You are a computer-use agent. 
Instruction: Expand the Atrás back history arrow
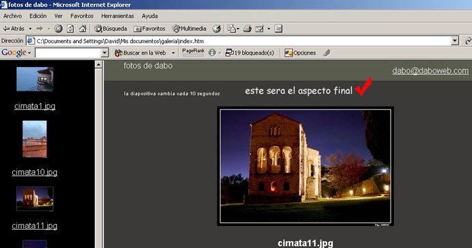(30, 29)
